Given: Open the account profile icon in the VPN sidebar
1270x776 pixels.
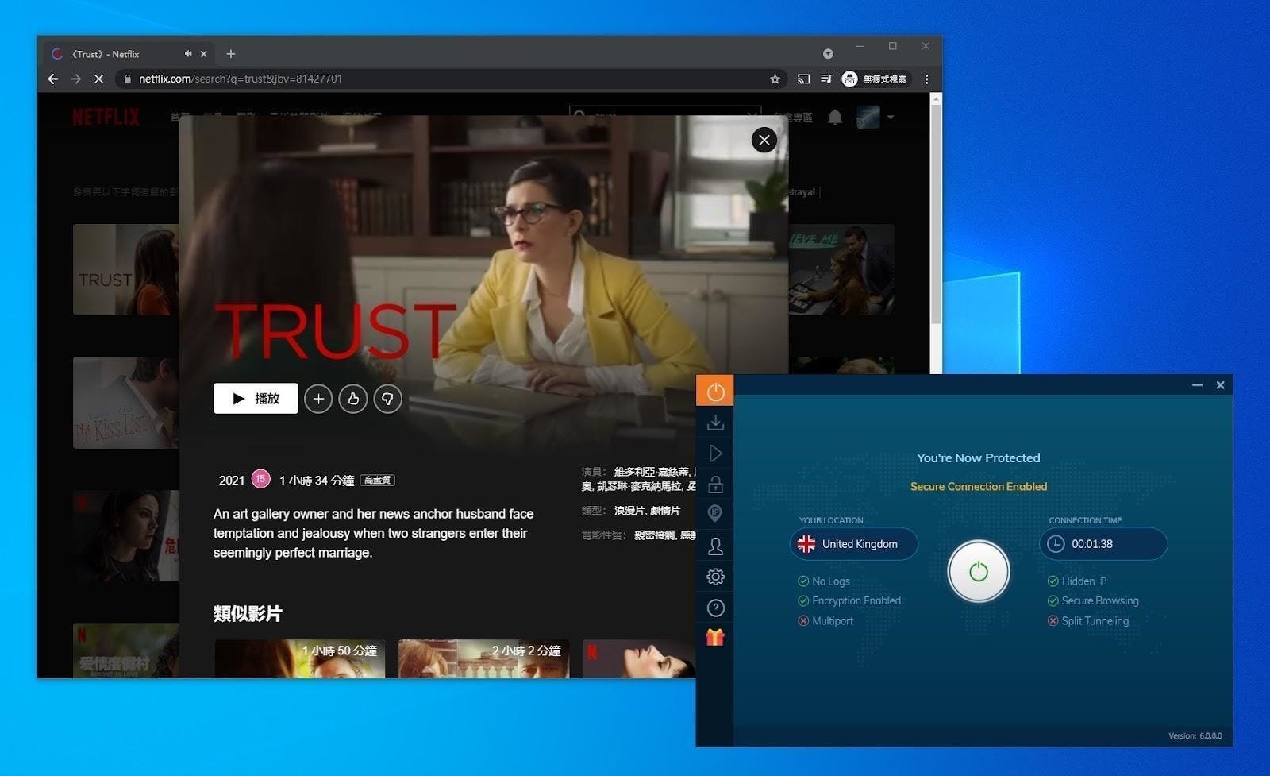Looking at the screenshot, I should 715,546.
